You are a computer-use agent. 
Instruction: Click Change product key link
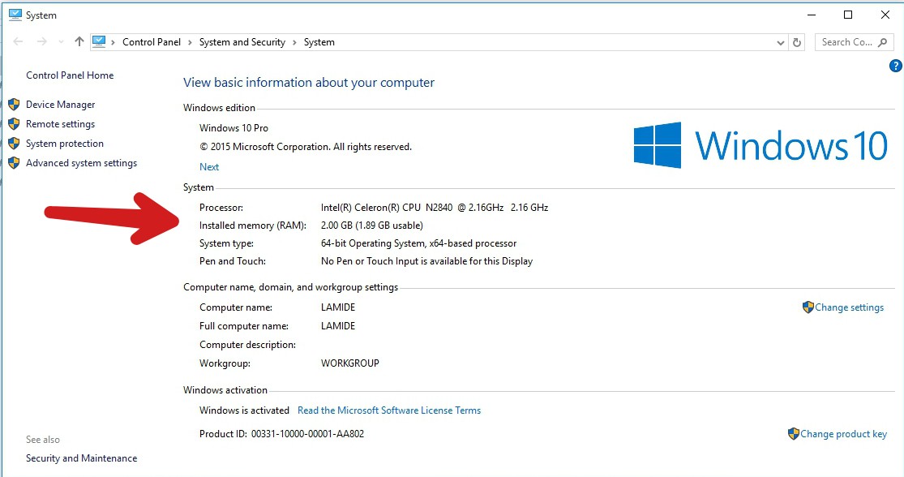(x=843, y=434)
